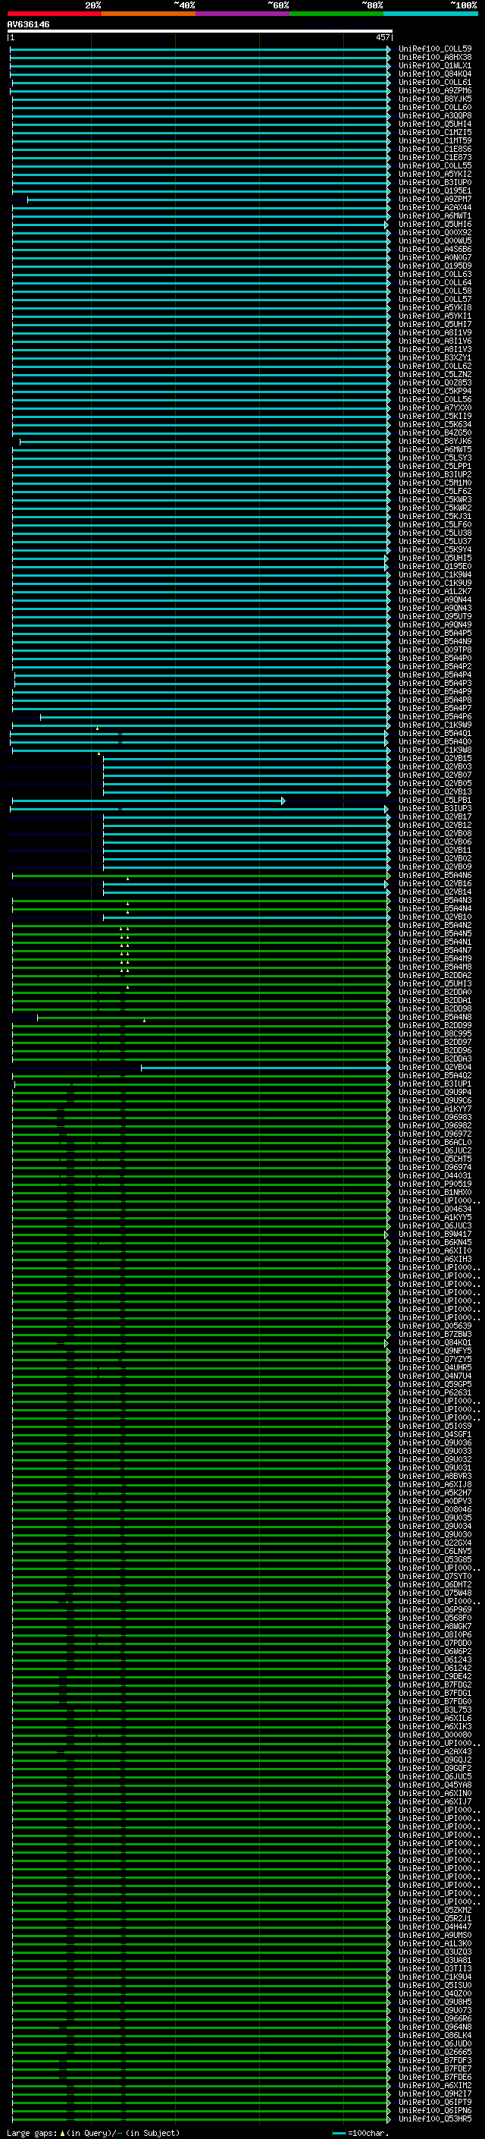Select hit label UniRef100_C1E873
The image size is (485, 2139).
click(x=434, y=158)
